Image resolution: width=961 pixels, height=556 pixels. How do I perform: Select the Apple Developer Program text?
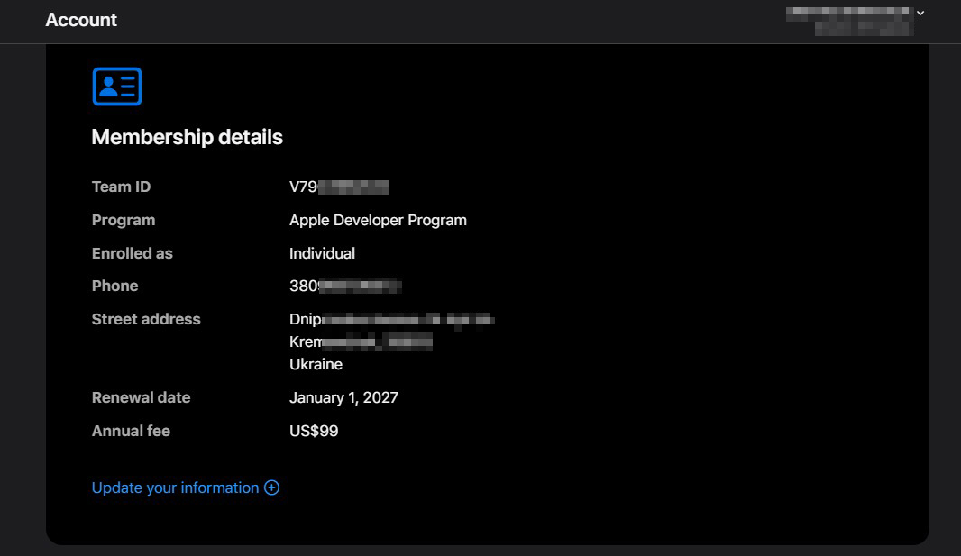[378, 220]
